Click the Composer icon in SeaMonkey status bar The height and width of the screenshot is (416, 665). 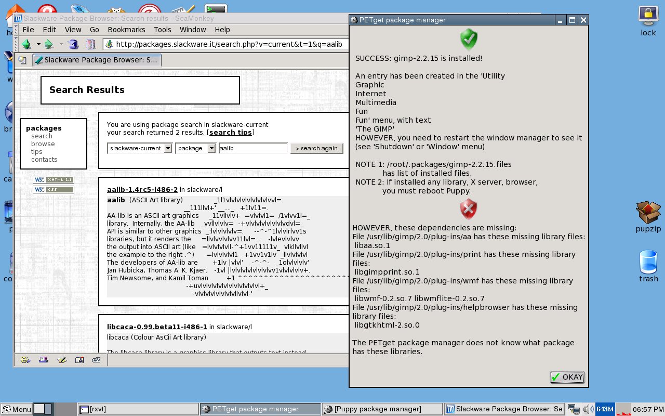click(x=61, y=360)
